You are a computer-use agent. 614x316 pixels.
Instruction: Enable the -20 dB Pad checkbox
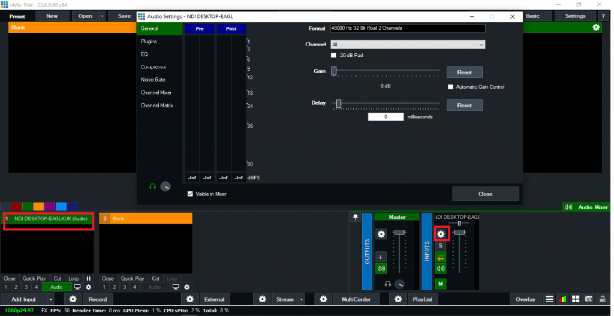pyautogui.click(x=333, y=55)
